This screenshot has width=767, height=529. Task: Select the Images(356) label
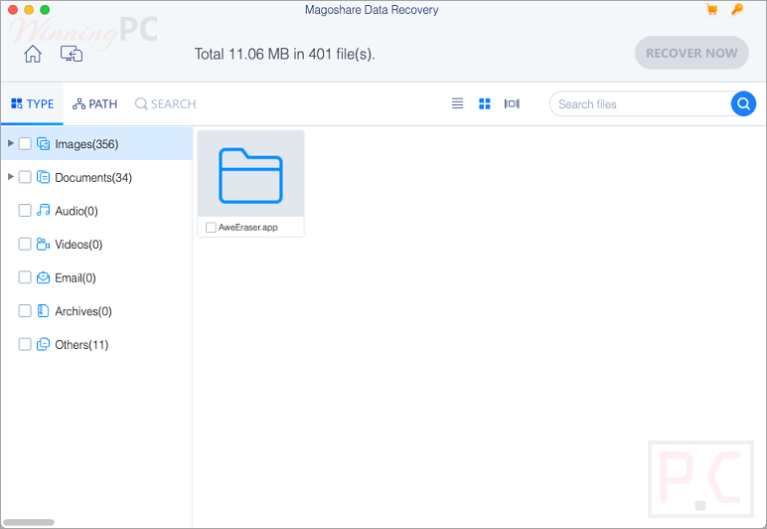[x=86, y=144]
